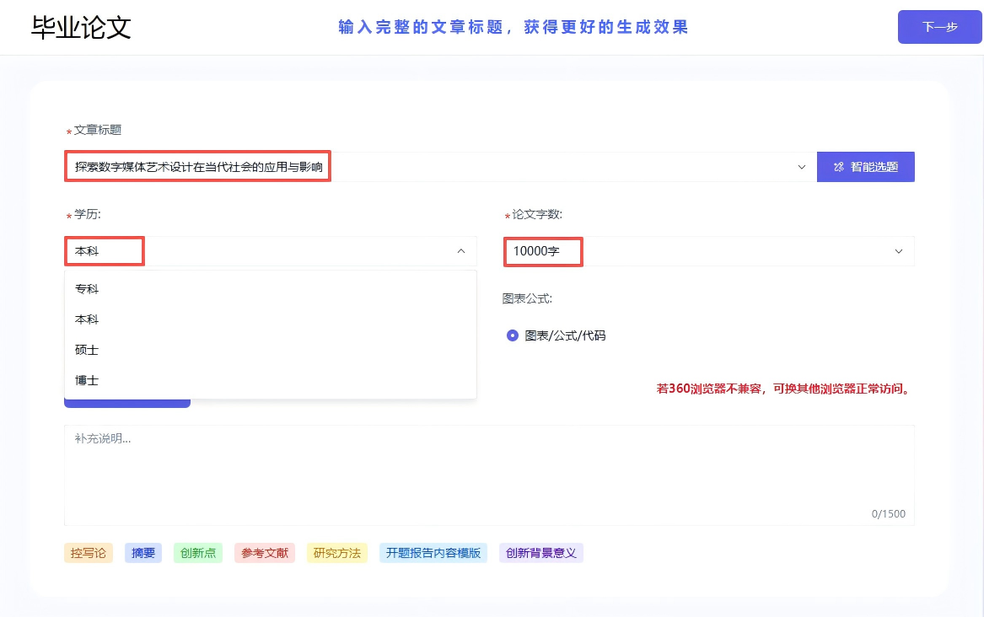The width and height of the screenshot is (984, 617).
Task: Pick 博士 in the education list
Action: tap(87, 380)
